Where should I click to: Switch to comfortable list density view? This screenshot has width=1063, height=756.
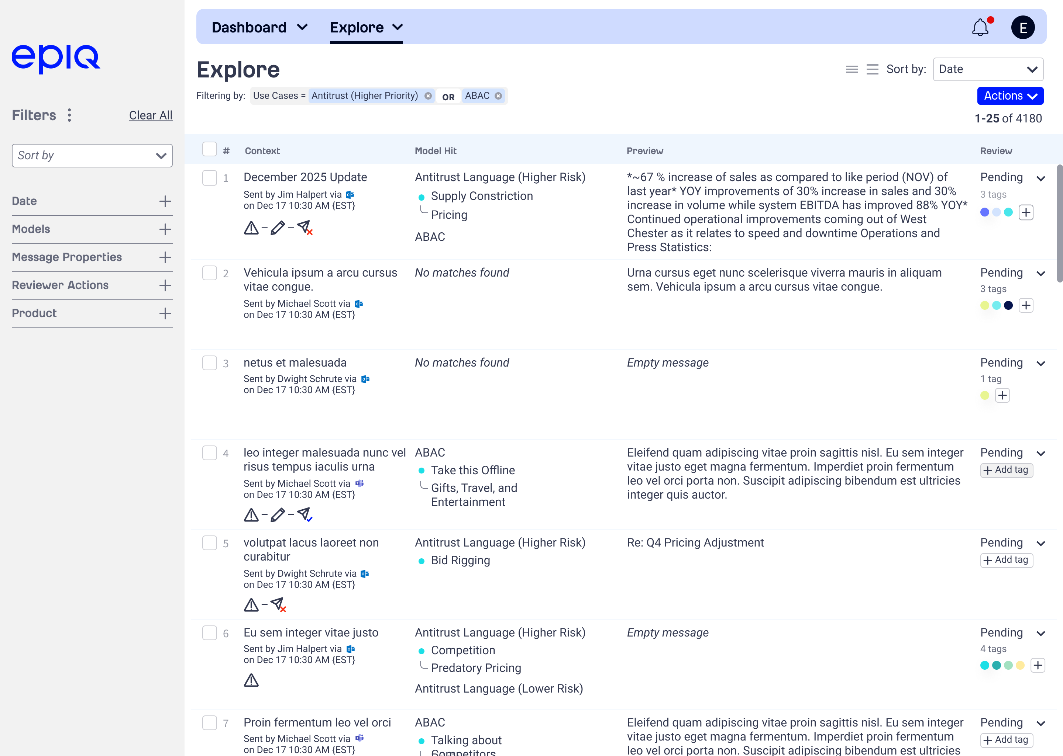point(872,69)
